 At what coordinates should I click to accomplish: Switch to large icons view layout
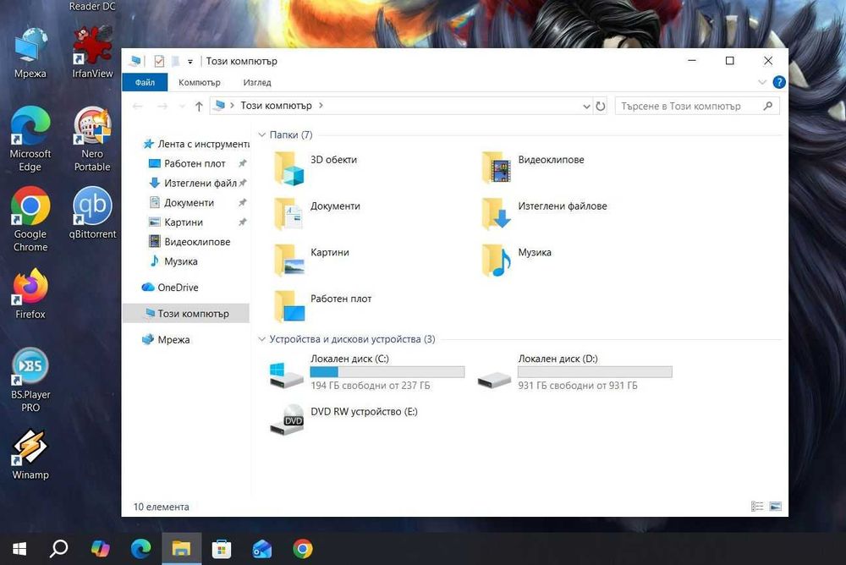pyautogui.click(x=775, y=506)
